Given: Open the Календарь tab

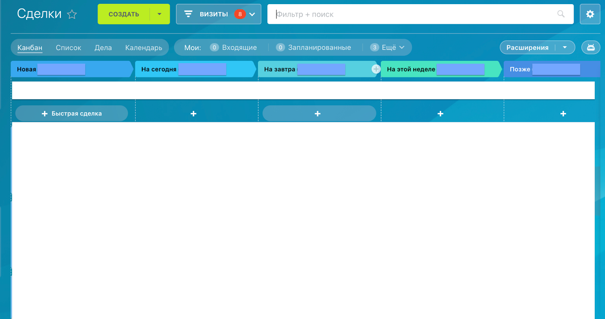Looking at the screenshot, I should 144,48.
